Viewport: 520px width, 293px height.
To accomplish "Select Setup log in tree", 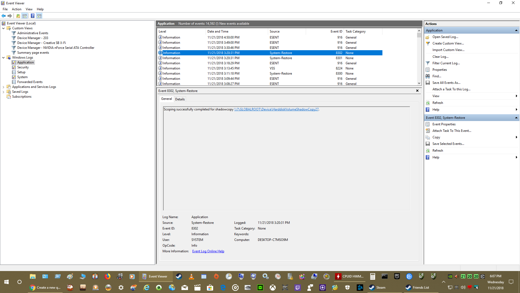I will click(x=21, y=72).
